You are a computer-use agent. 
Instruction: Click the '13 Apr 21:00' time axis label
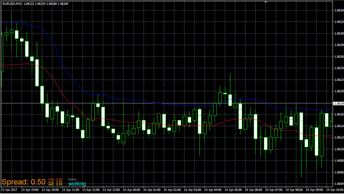71,190
